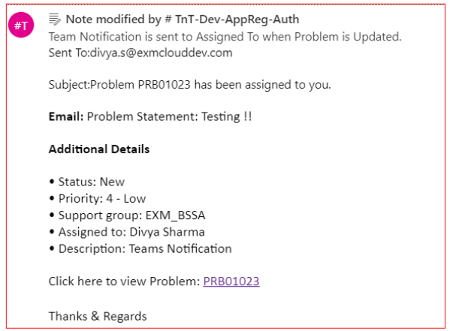This screenshot has width=453, height=331.
Task: Click the Support group: EXM_BSSA bullet
Action: 127,215
